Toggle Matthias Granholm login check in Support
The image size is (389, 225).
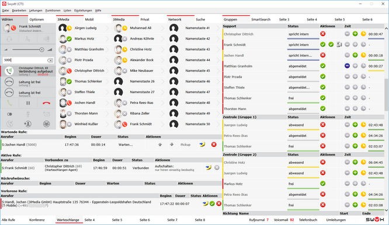323,66
